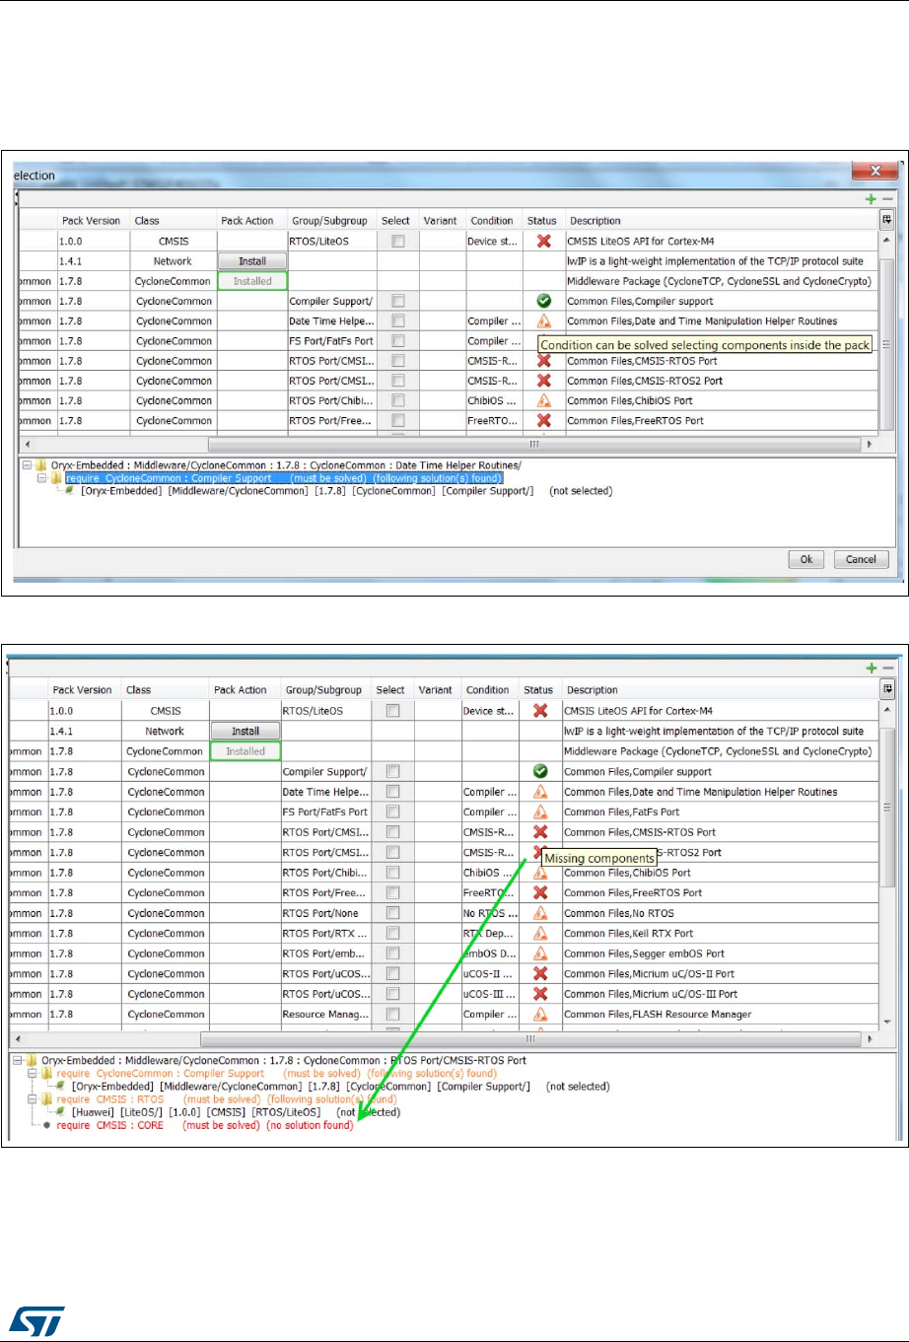The width and height of the screenshot is (909, 1342).
Task: Click the red X status on the upper window's LiteOS row
Action: (x=542, y=242)
